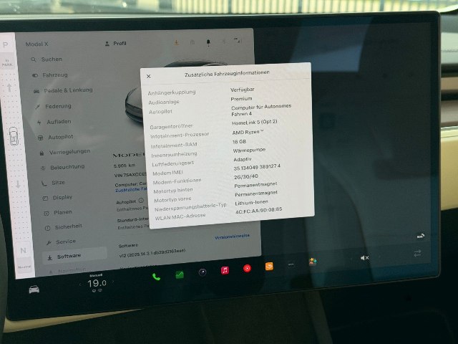The height and width of the screenshot is (344, 458).
Task: Tap the orange software download icon
Action: 177,42
